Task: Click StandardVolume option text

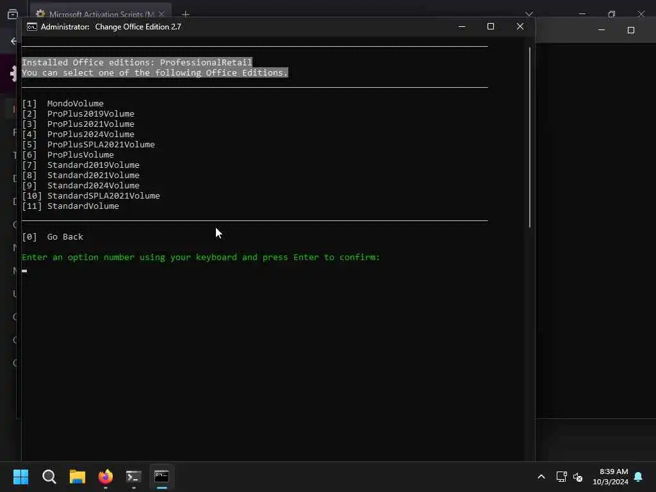Action: 83,206
